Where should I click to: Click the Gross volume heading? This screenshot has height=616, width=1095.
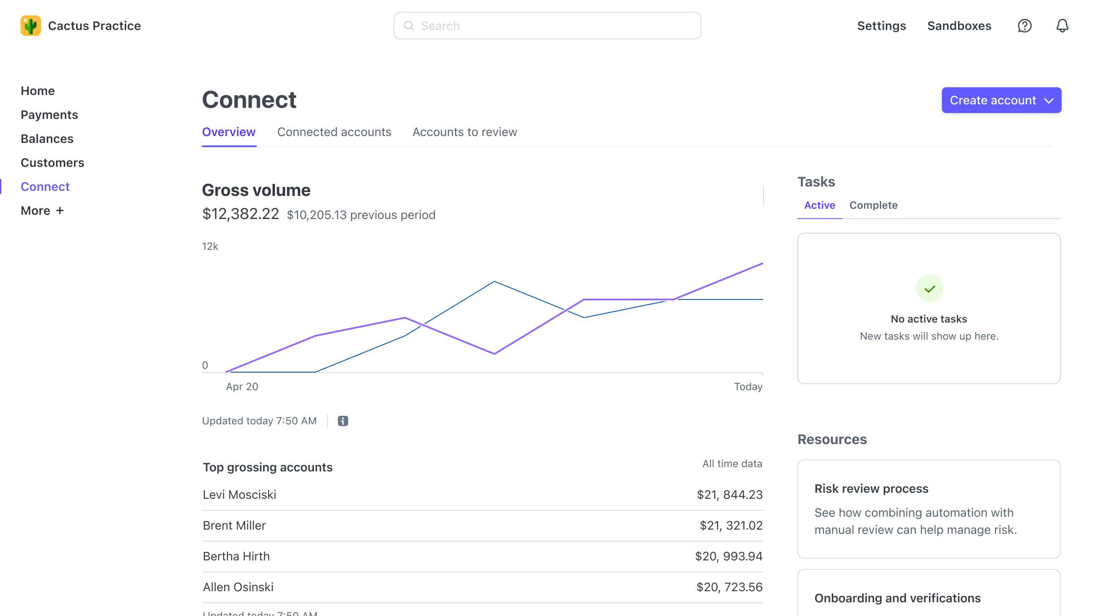pyautogui.click(x=256, y=190)
